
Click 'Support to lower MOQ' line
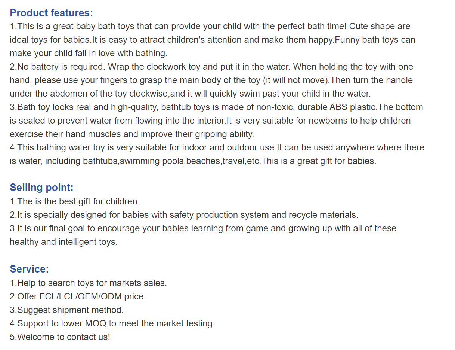(112, 324)
